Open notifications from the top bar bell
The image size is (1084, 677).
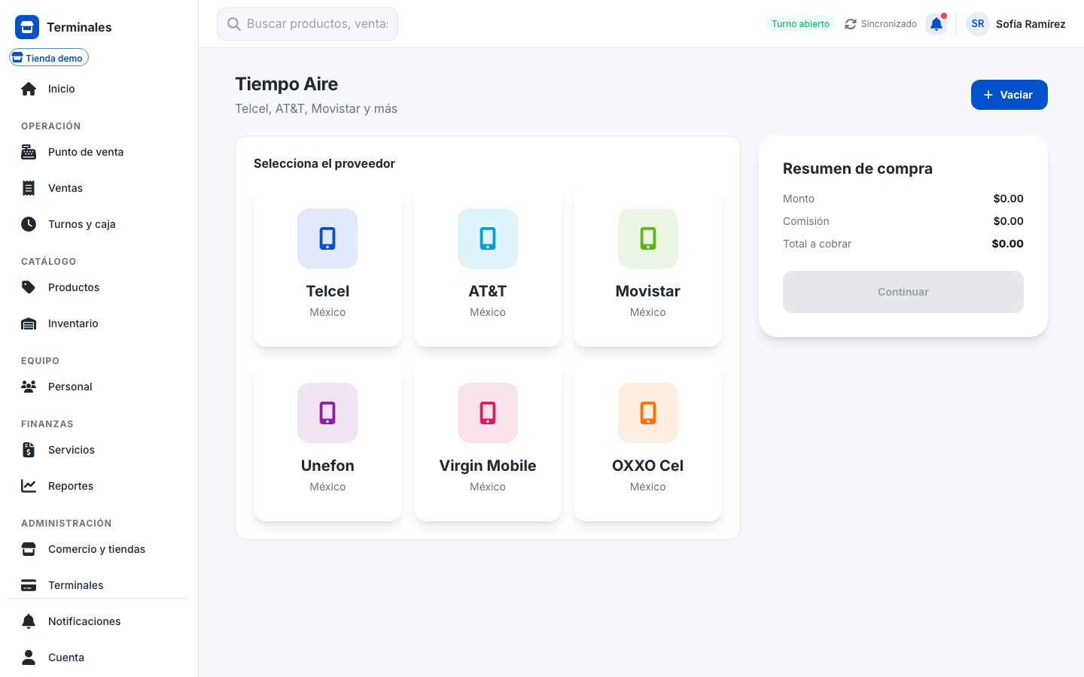pos(936,24)
